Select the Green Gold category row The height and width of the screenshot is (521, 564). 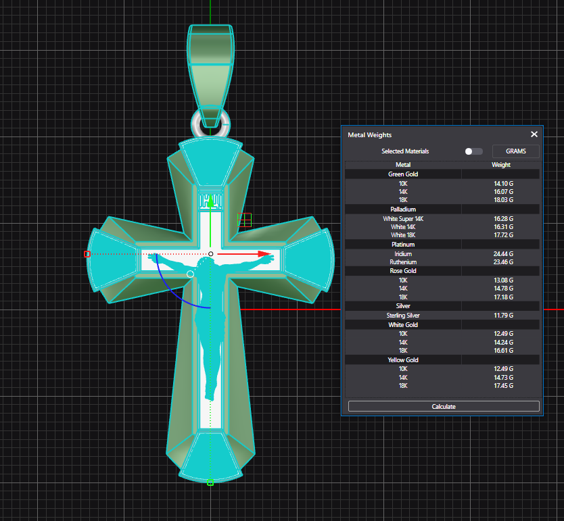click(x=402, y=174)
